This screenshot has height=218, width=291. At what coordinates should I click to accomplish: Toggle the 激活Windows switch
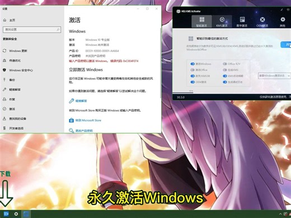193,64
